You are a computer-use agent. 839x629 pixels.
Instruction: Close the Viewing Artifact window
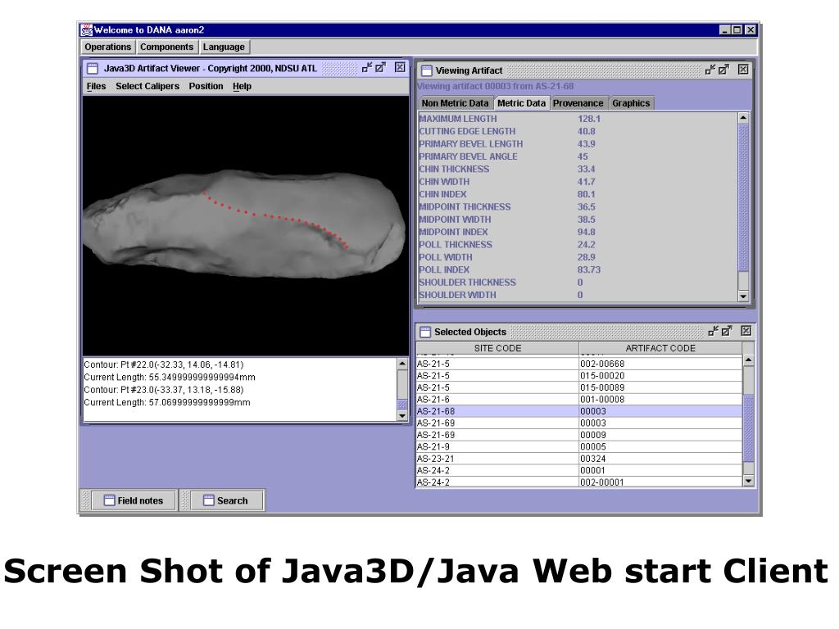742,70
